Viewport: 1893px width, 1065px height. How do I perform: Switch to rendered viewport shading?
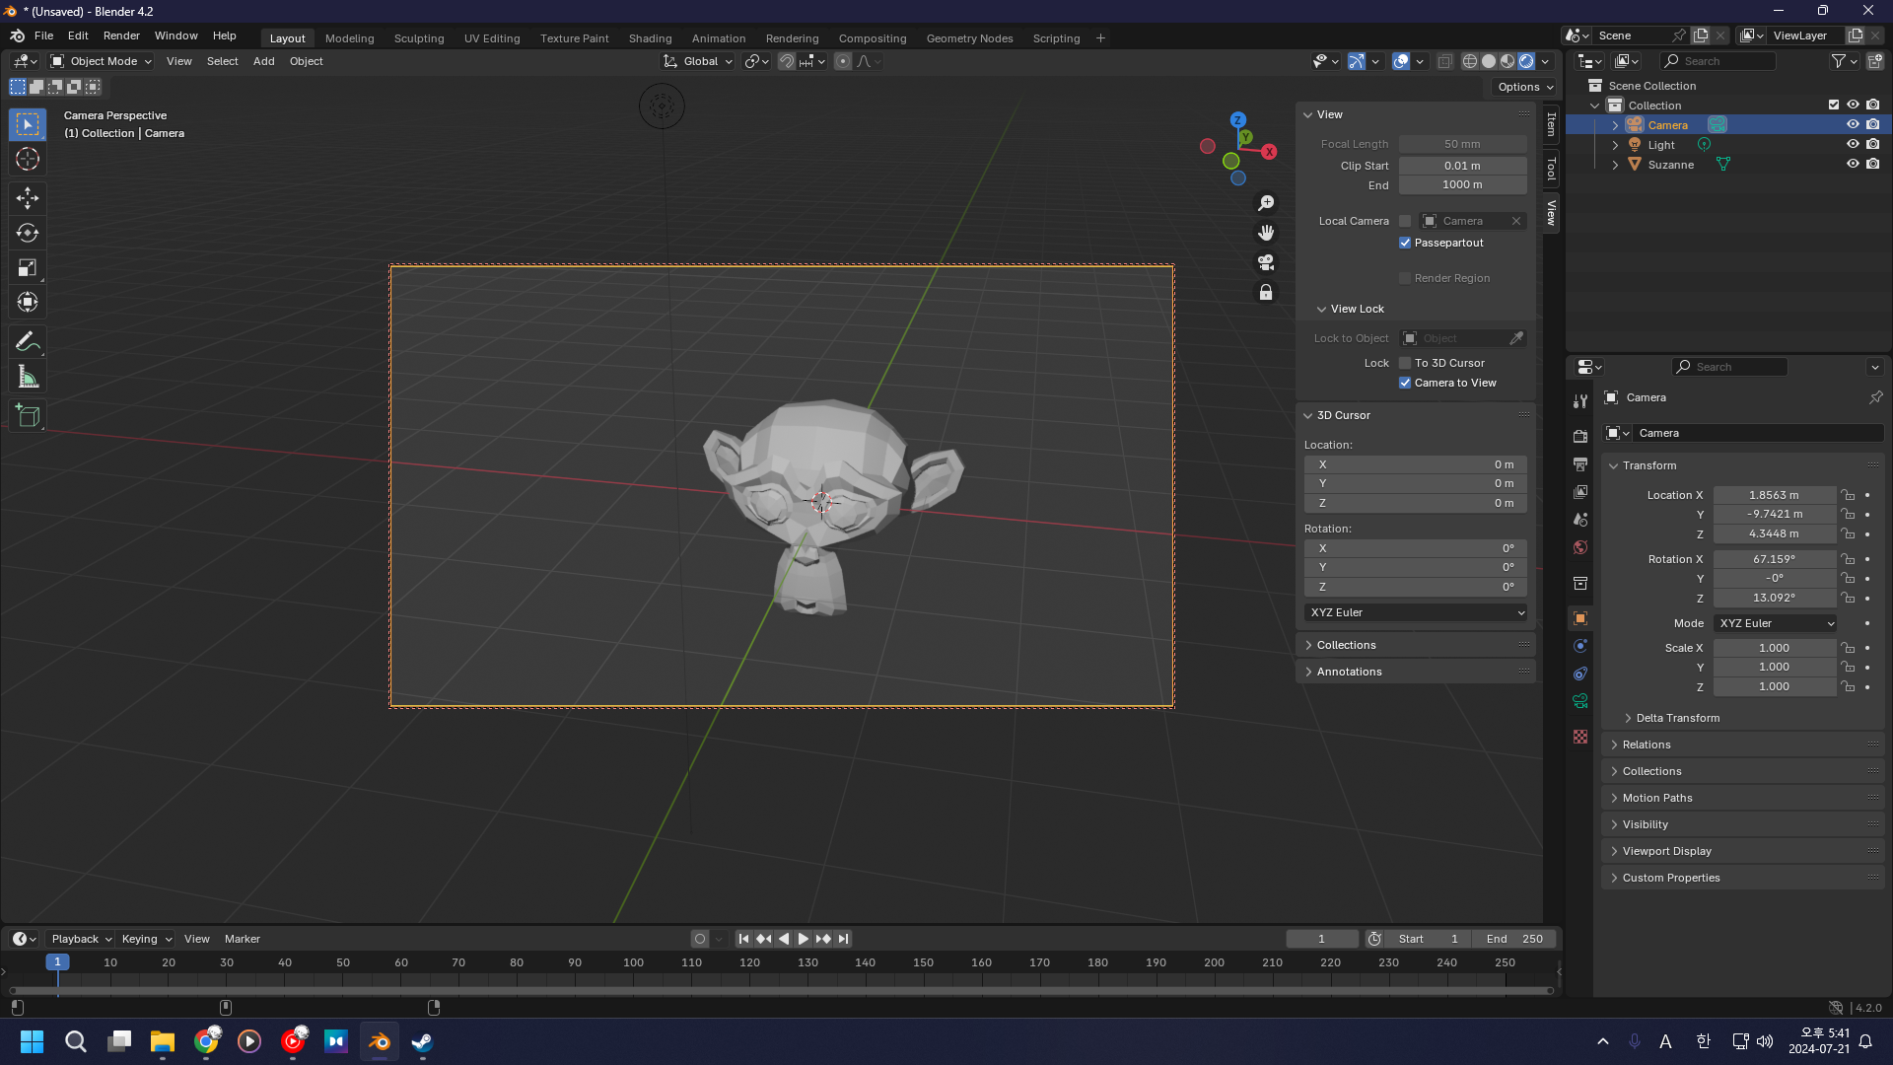click(x=1526, y=61)
